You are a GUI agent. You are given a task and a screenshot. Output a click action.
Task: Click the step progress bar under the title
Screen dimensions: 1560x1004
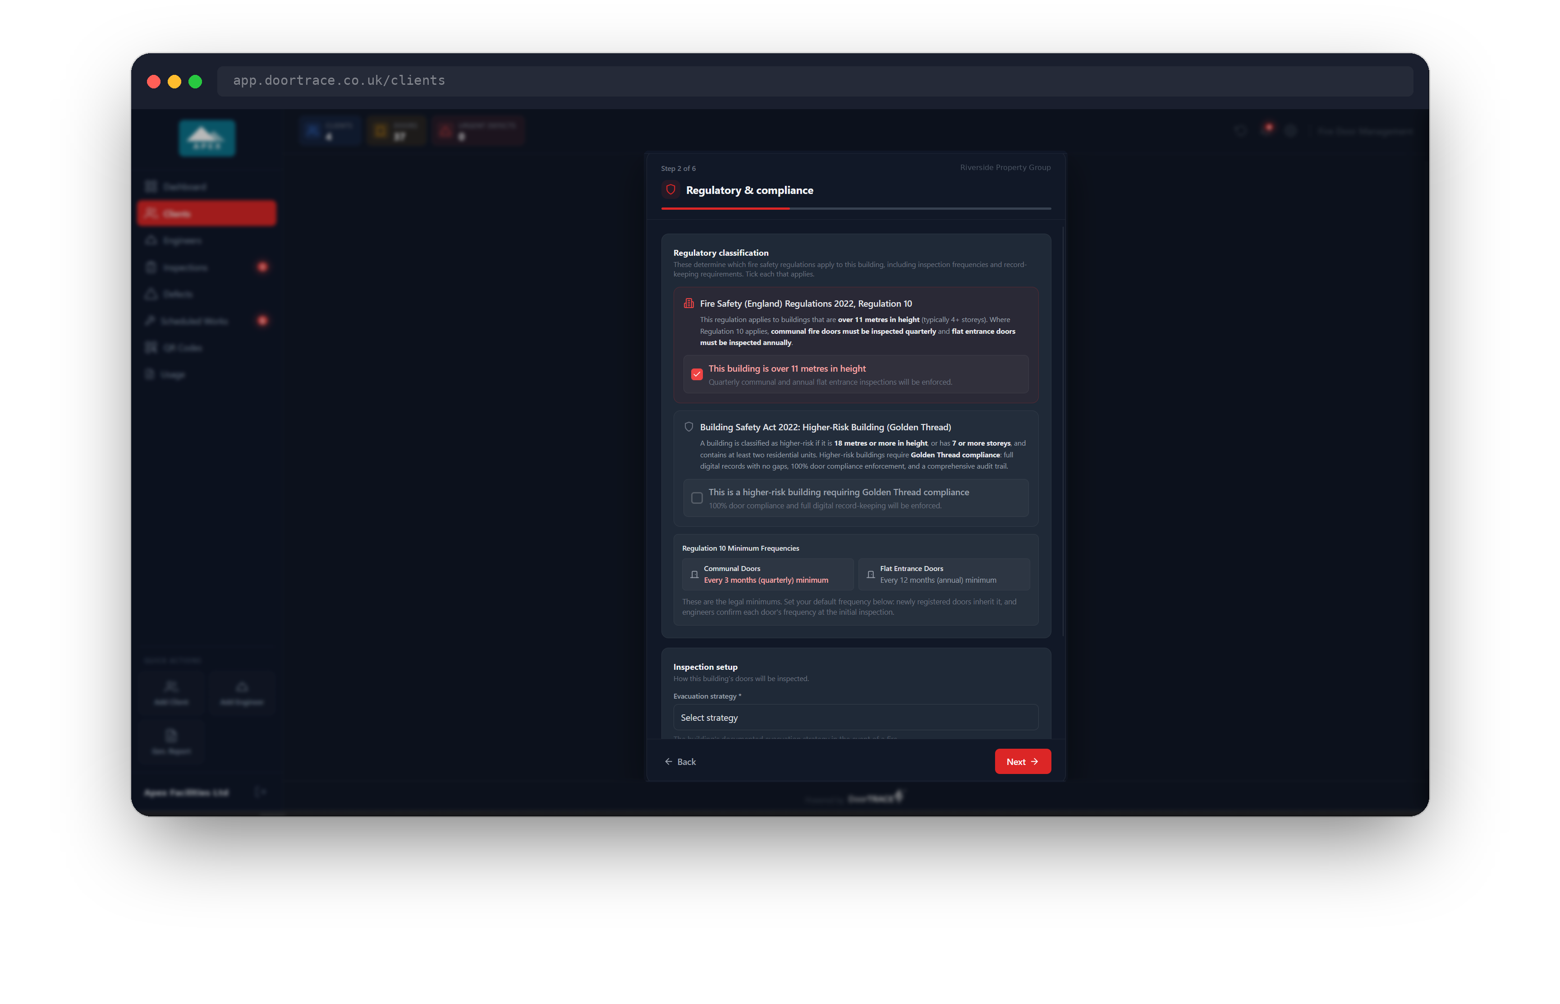(856, 209)
